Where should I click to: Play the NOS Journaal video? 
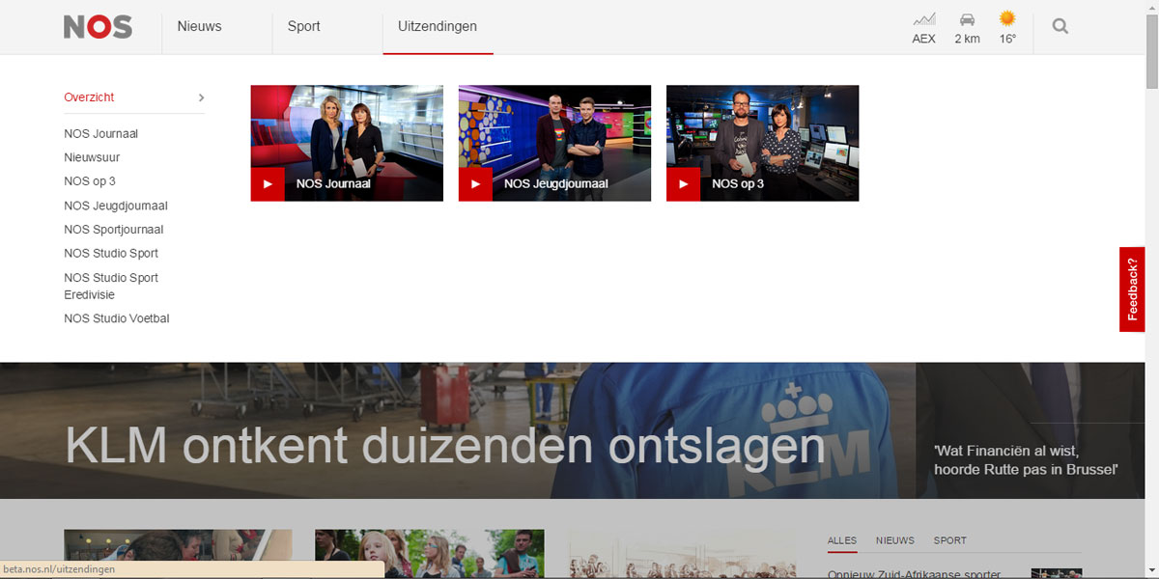point(268,184)
